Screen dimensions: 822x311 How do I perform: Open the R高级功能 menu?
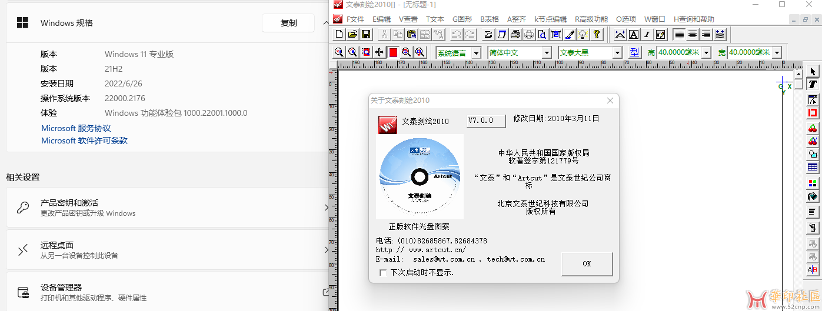click(591, 19)
